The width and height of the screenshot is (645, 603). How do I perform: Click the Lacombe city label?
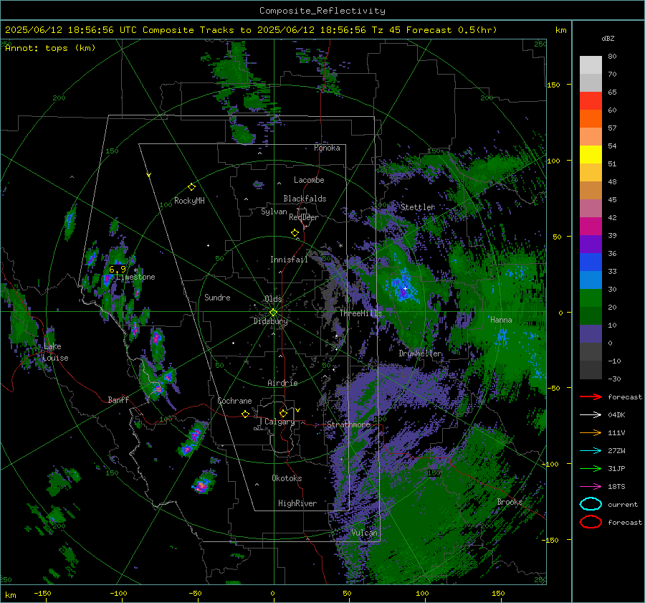click(x=309, y=180)
